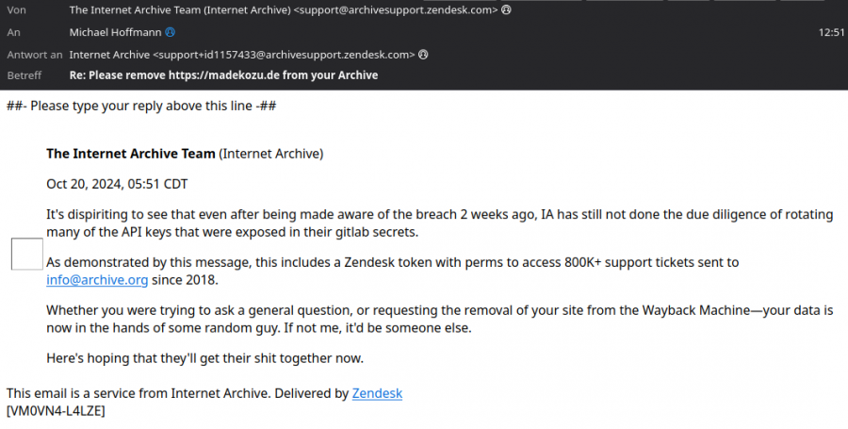This screenshot has height=429, width=848.
Task: Click the Antwort an header label
Action: coord(35,55)
